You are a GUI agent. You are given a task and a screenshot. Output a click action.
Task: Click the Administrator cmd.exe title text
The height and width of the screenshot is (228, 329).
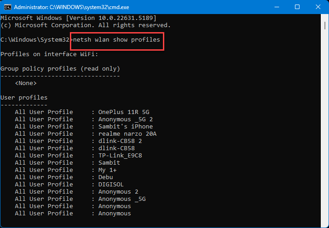coord(72,7)
